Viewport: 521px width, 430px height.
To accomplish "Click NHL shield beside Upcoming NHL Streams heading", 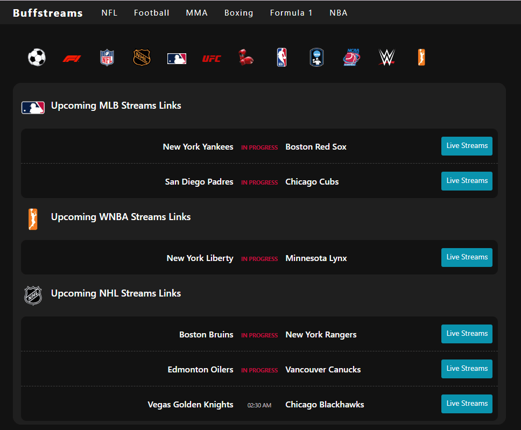I will [33, 295].
